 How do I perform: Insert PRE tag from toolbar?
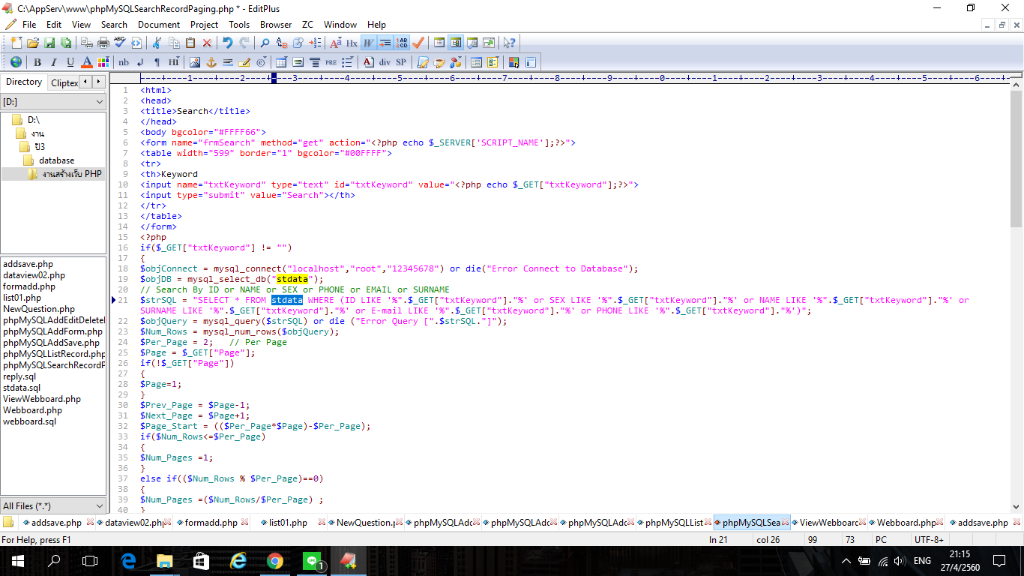tap(331, 62)
